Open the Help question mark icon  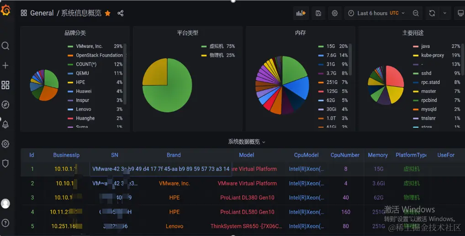point(5,223)
